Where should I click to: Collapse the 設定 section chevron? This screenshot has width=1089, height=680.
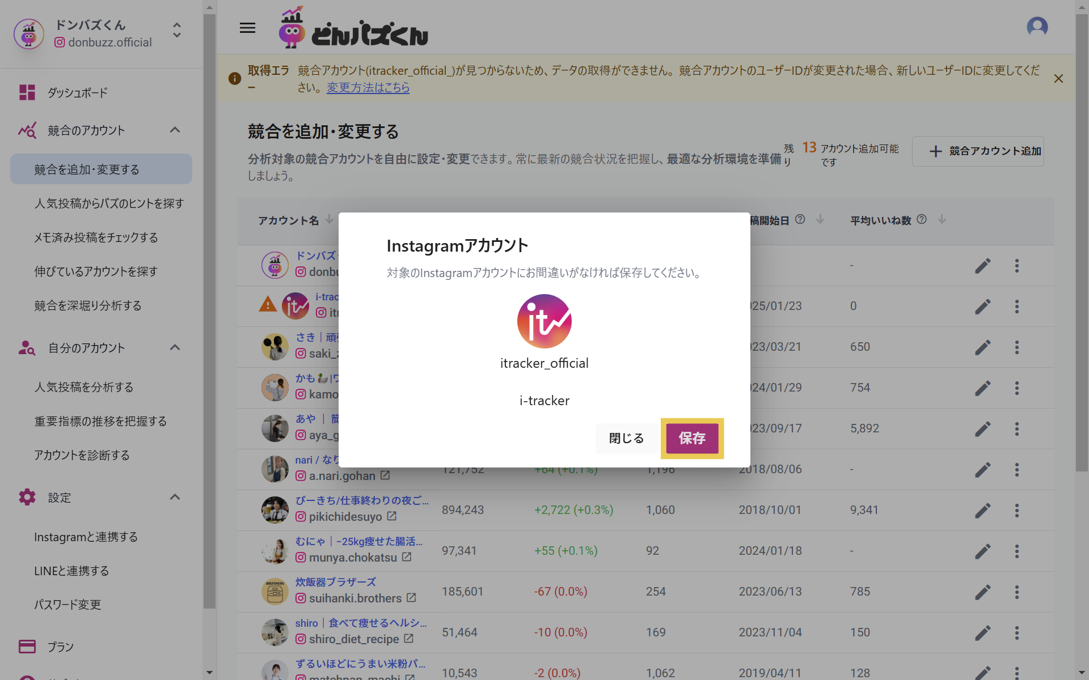(x=175, y=498)
